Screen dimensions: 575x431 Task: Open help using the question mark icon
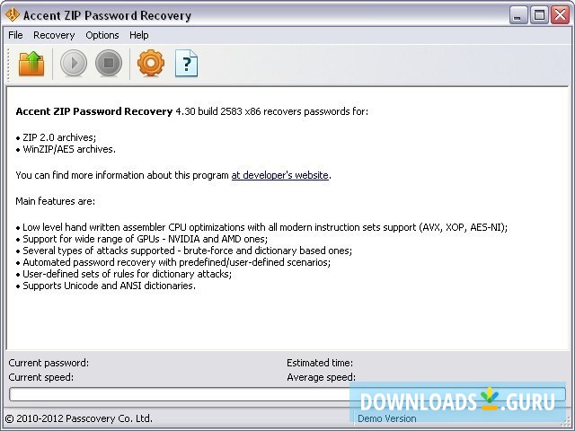186,64
